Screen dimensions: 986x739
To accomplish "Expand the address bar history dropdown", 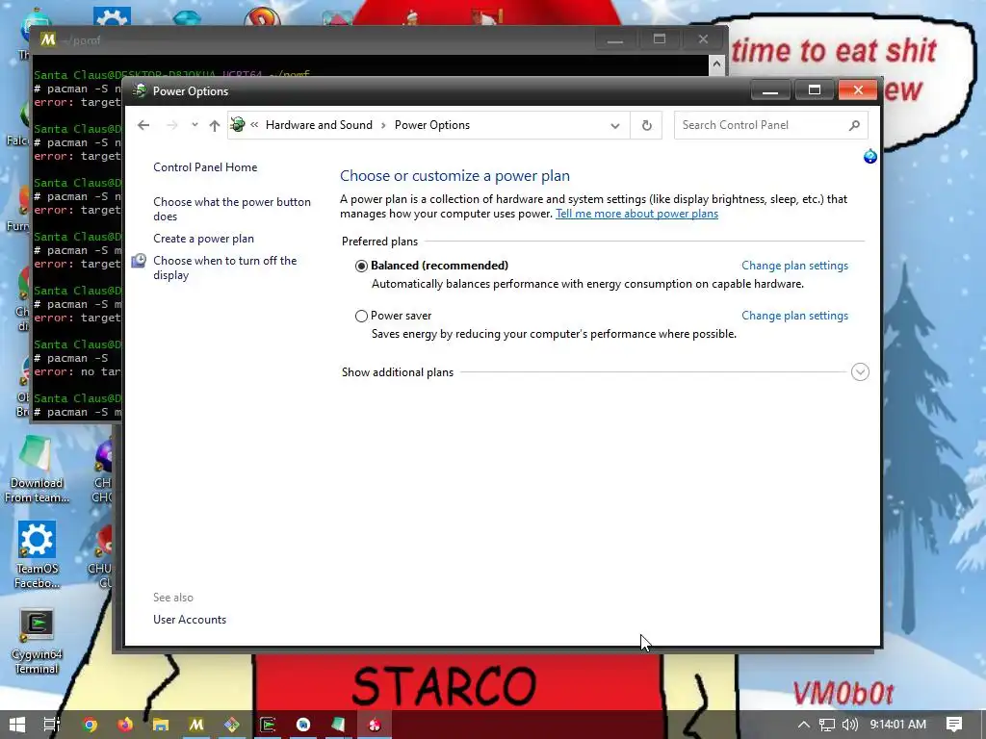I will point(615,125).
